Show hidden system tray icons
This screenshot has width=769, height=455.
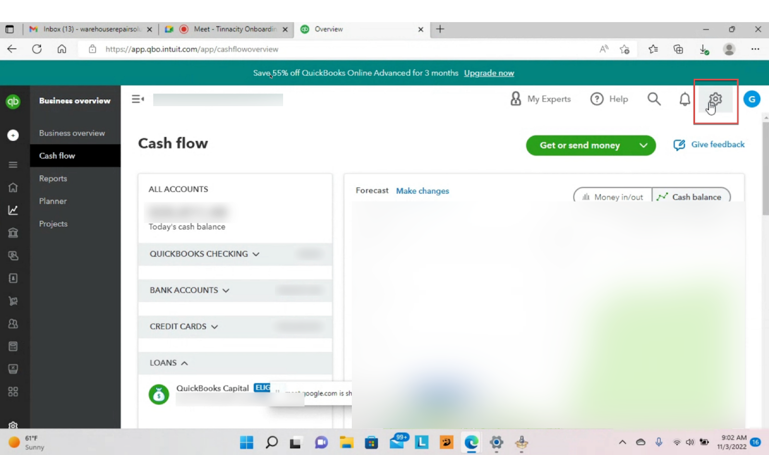[622, 442]
